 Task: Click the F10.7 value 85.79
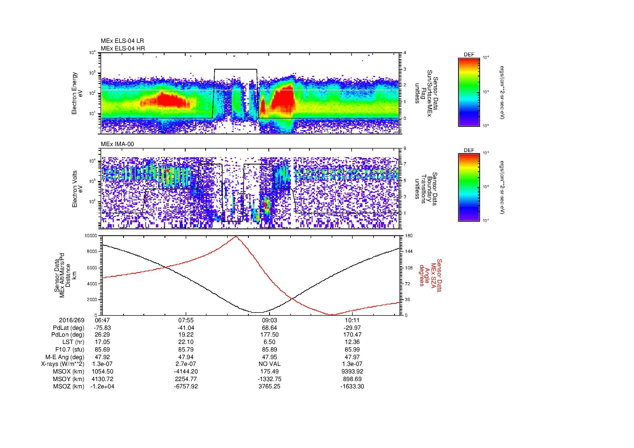pyautogui.click(x=186, y=349)
